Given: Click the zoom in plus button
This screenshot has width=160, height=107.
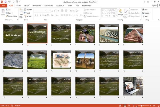Looking at the screenshot, I should pyautogui.click(x=150, y=106).
